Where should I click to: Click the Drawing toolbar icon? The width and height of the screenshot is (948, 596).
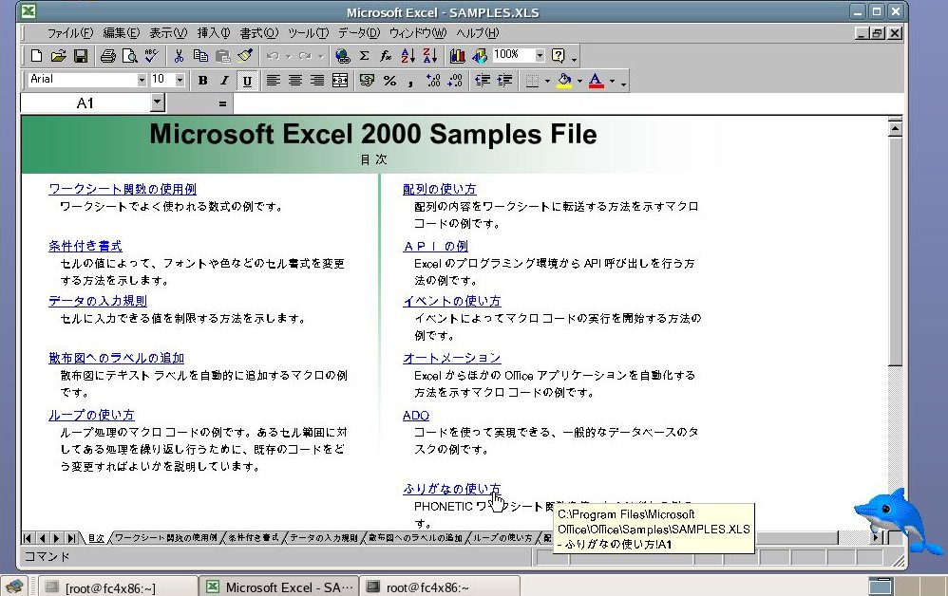tap(480, 56)
